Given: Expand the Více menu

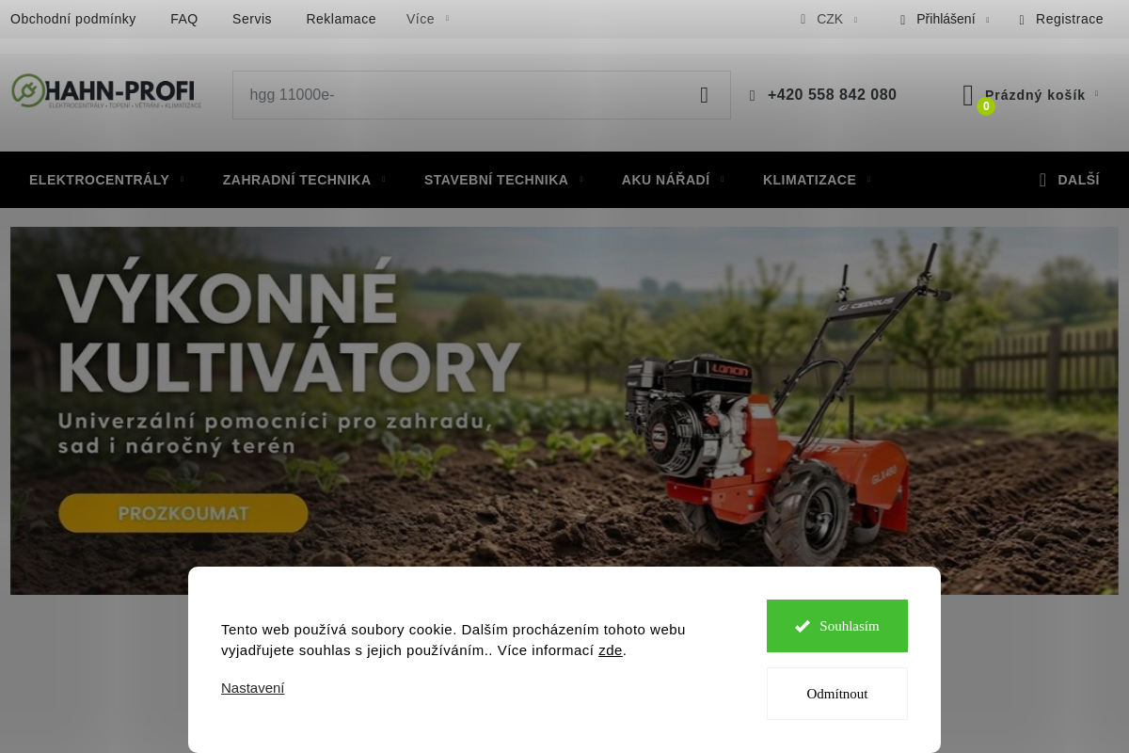Looking at the screenshot, I should tap(427, 19).
